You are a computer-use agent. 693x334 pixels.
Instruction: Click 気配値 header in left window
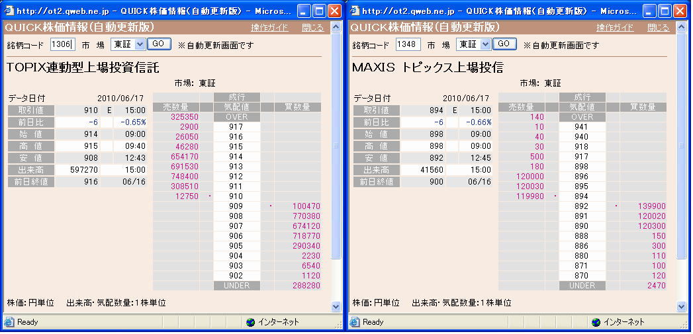236,107
